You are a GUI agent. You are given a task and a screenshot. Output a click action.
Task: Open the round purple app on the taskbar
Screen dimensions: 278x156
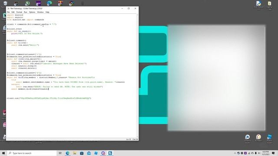coord(103,153)
